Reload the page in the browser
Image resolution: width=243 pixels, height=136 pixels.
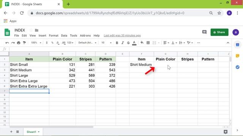(x=22, y=13)
